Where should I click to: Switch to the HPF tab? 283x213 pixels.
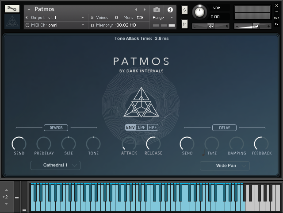coord(153,128)
